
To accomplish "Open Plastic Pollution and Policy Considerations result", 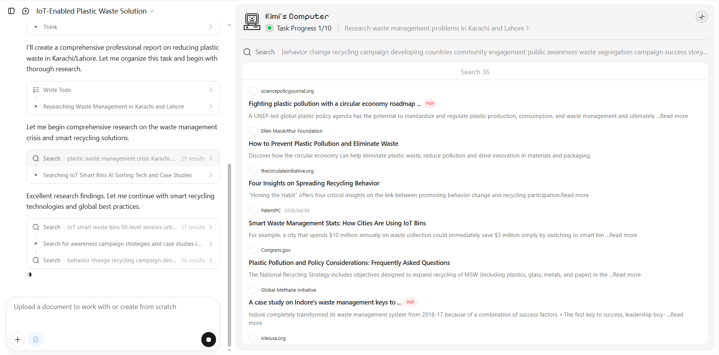I will pyautogui.click(x=349, y=263).
